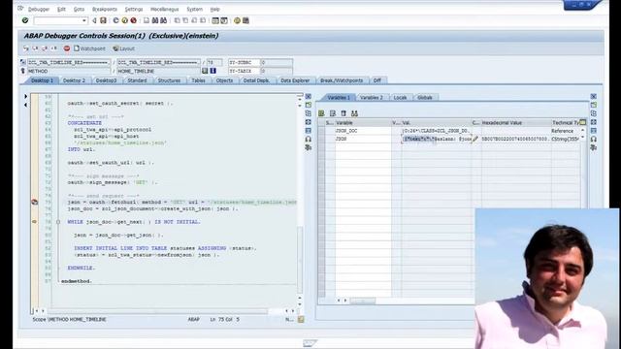Switch to the Variables 2 tab

372,97
